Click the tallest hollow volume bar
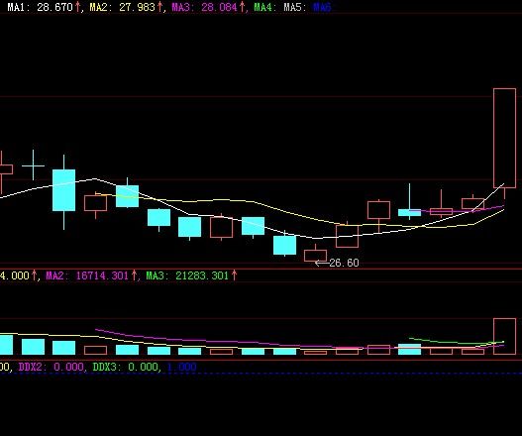The height and width of the screenshot is (436, 522). coord(505,336)
